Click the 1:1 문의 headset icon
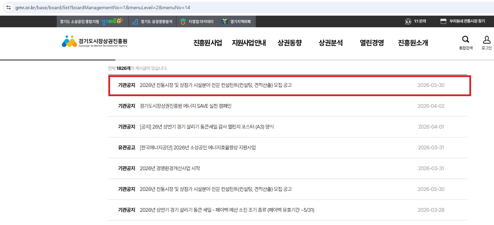 408,21
